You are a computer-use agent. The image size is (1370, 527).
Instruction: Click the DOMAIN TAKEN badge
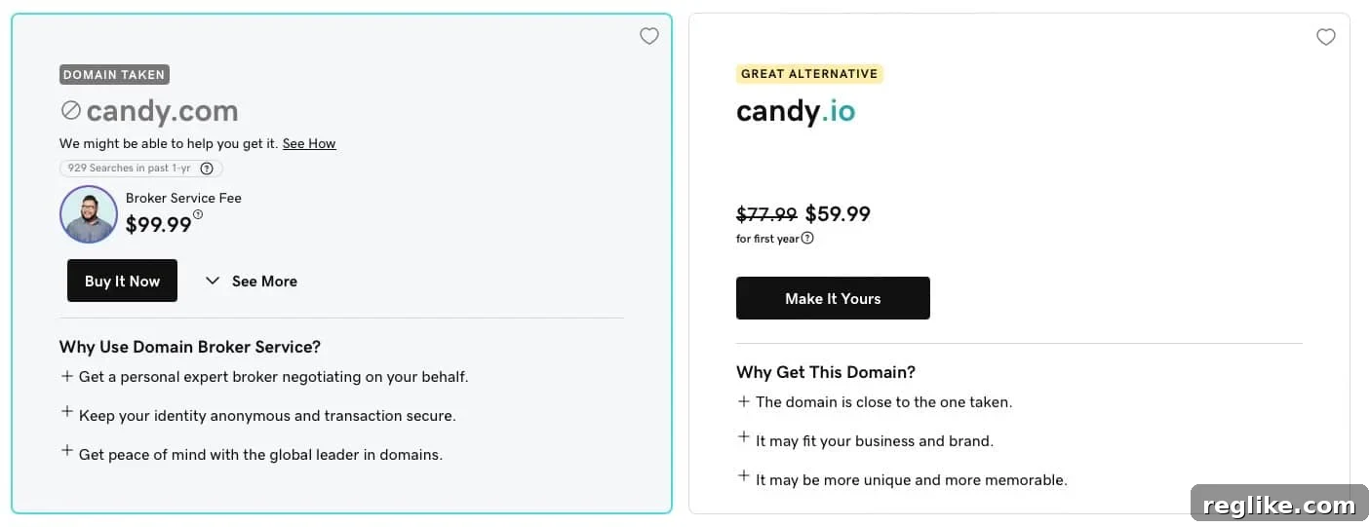(114, 74)
